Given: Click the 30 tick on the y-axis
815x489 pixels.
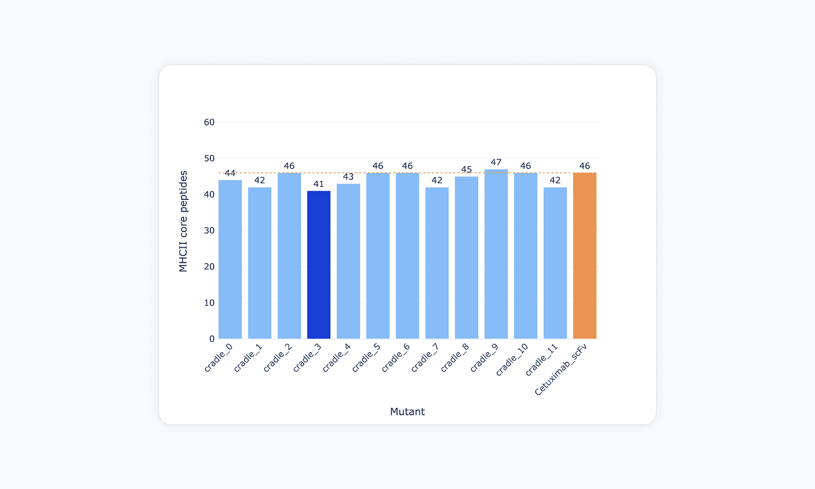Looking at the screenshot, I should point(209,230).
